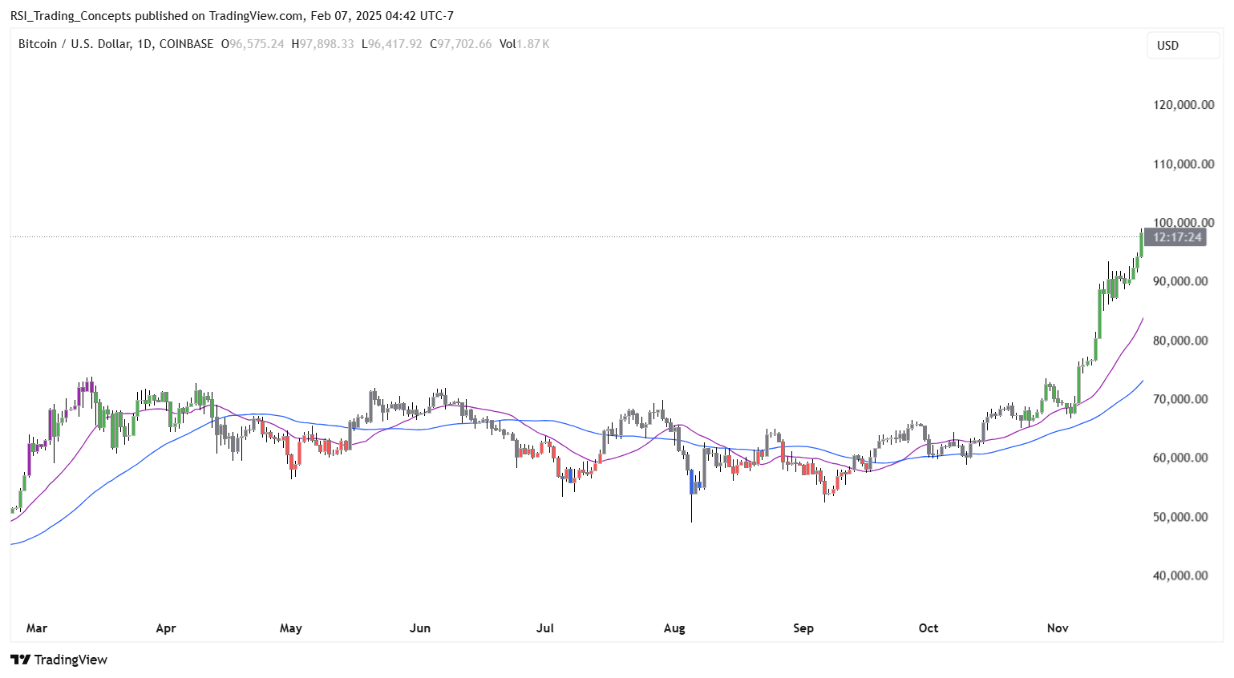Click the volume value 1.87K

[533, 44]
